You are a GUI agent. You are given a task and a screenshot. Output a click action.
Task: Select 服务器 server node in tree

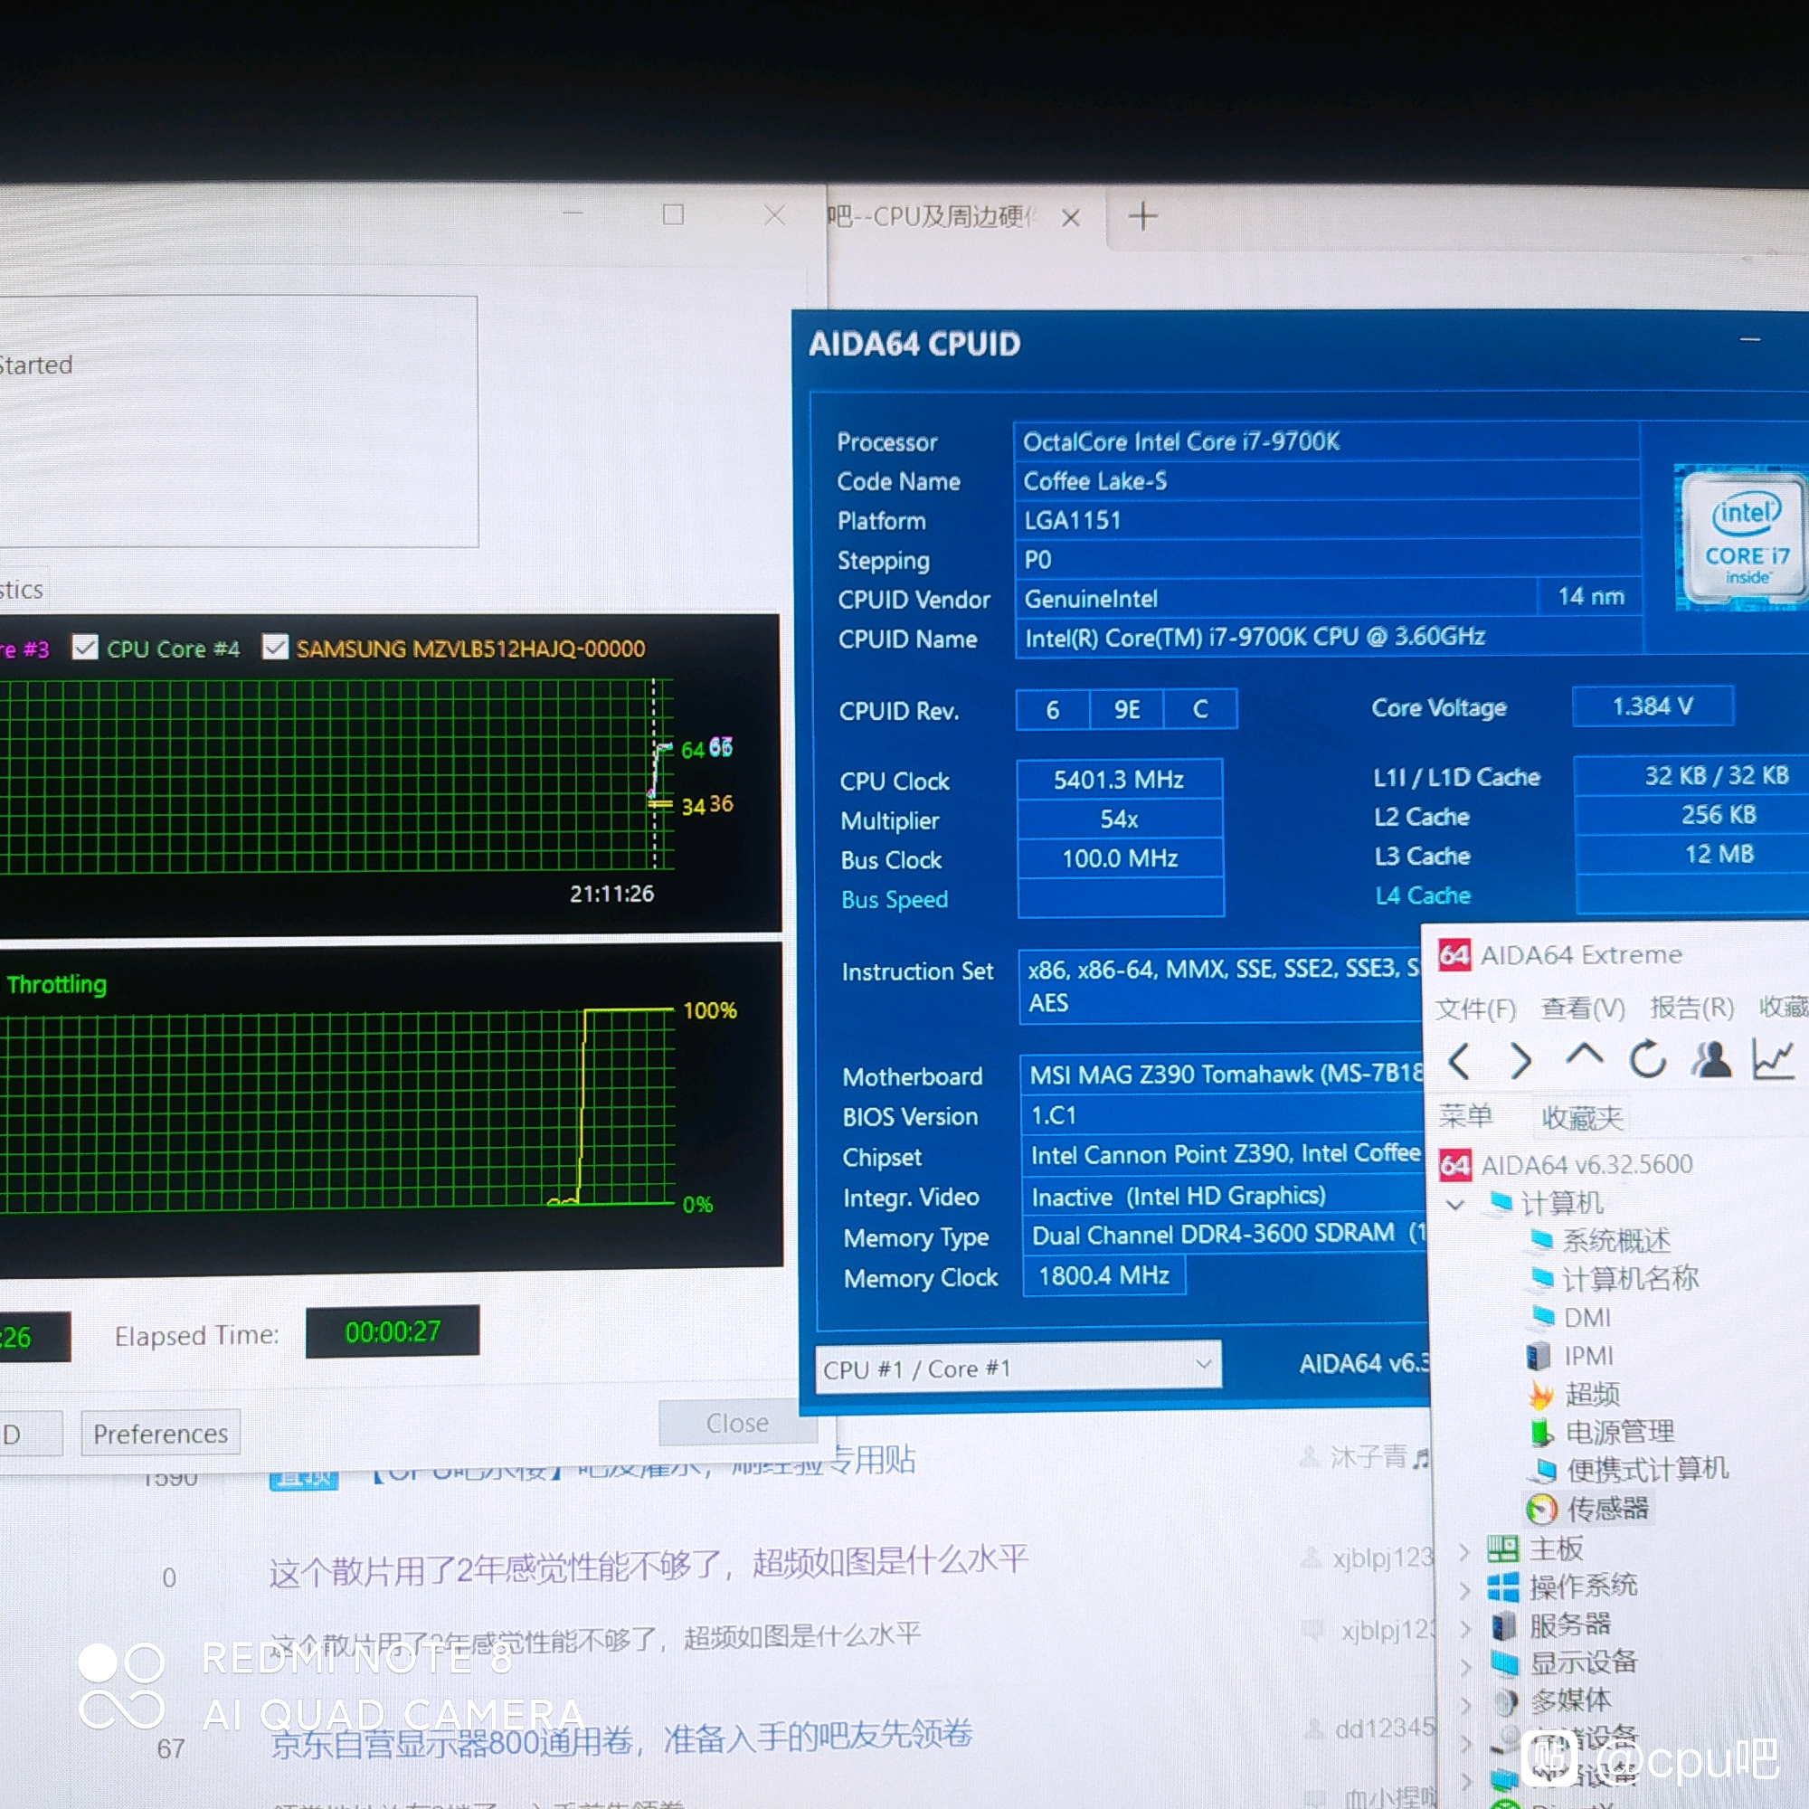point(1570,1624)
